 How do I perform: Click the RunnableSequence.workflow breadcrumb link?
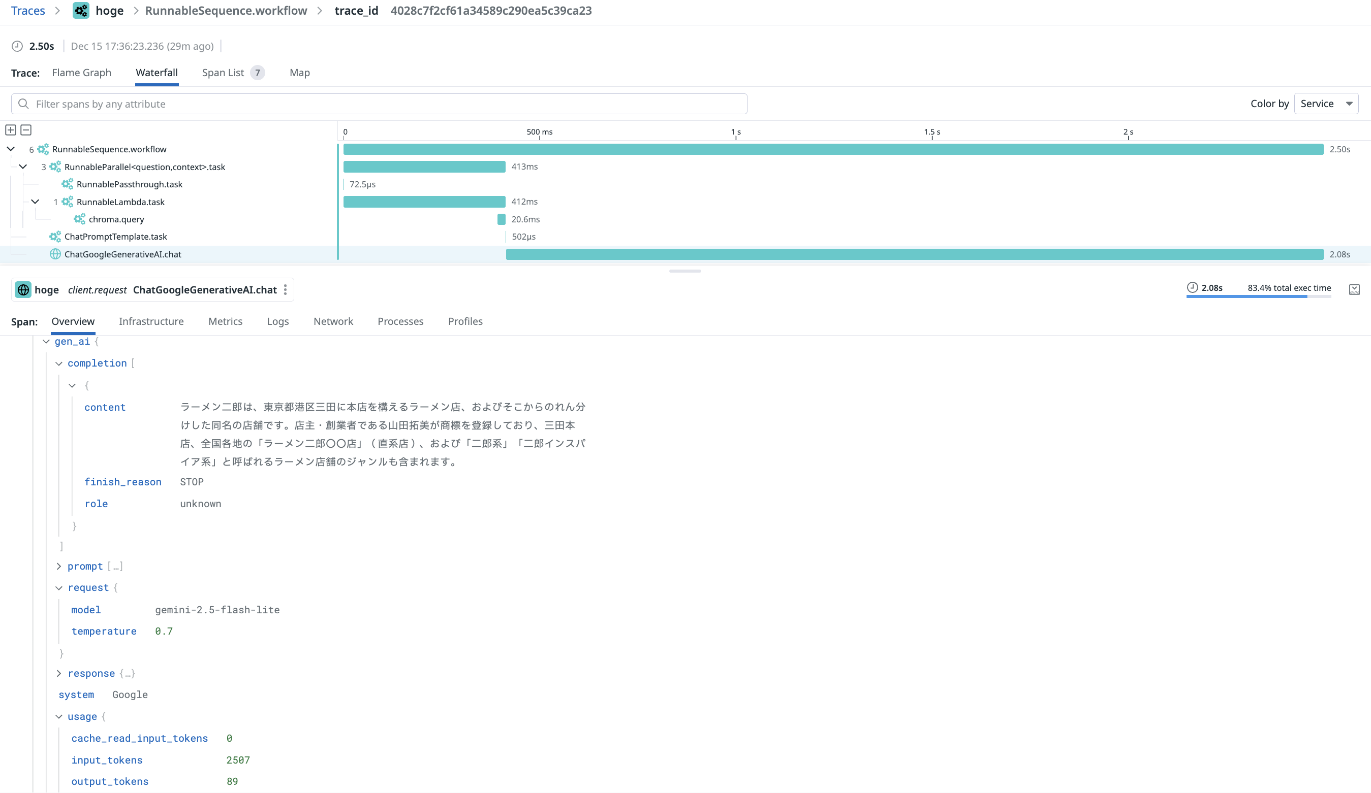[225, 10]
